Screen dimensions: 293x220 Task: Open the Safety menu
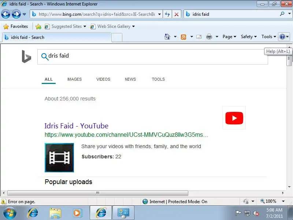249,37
